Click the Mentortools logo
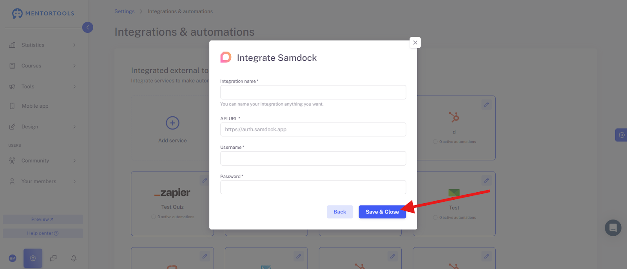627x269 pixels. (x=43, y=13)
